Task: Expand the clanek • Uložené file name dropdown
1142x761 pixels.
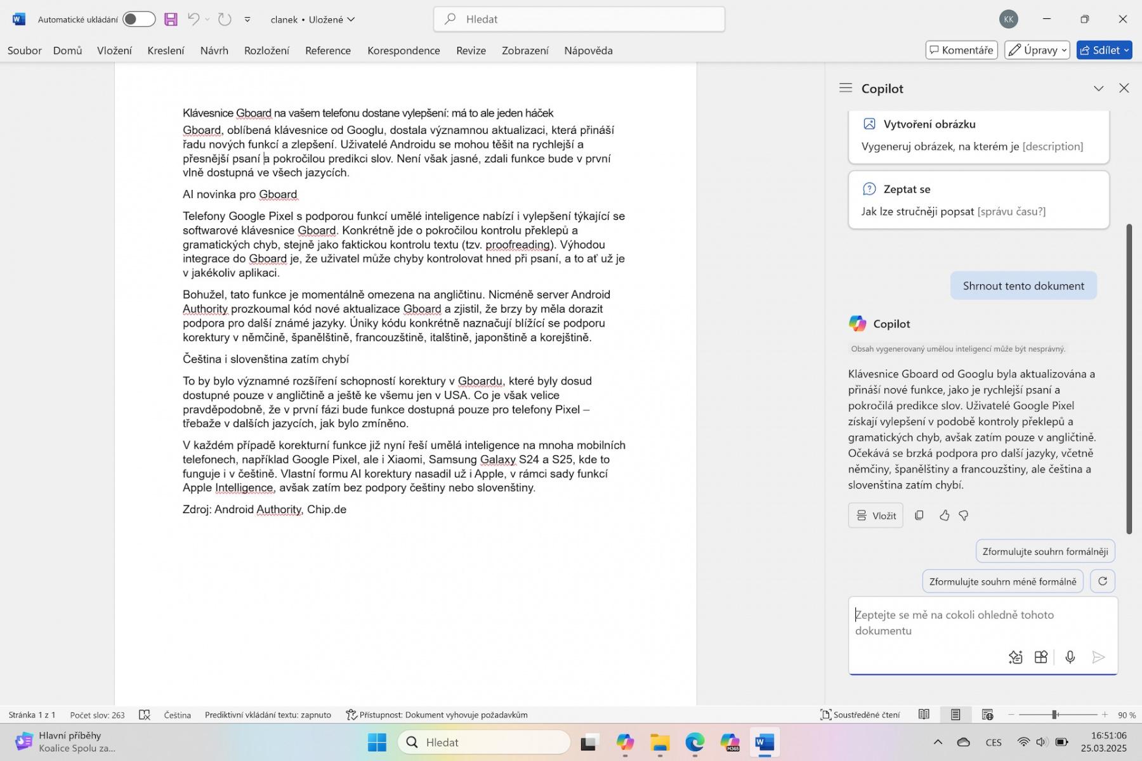Action: (x=313, y=20)
